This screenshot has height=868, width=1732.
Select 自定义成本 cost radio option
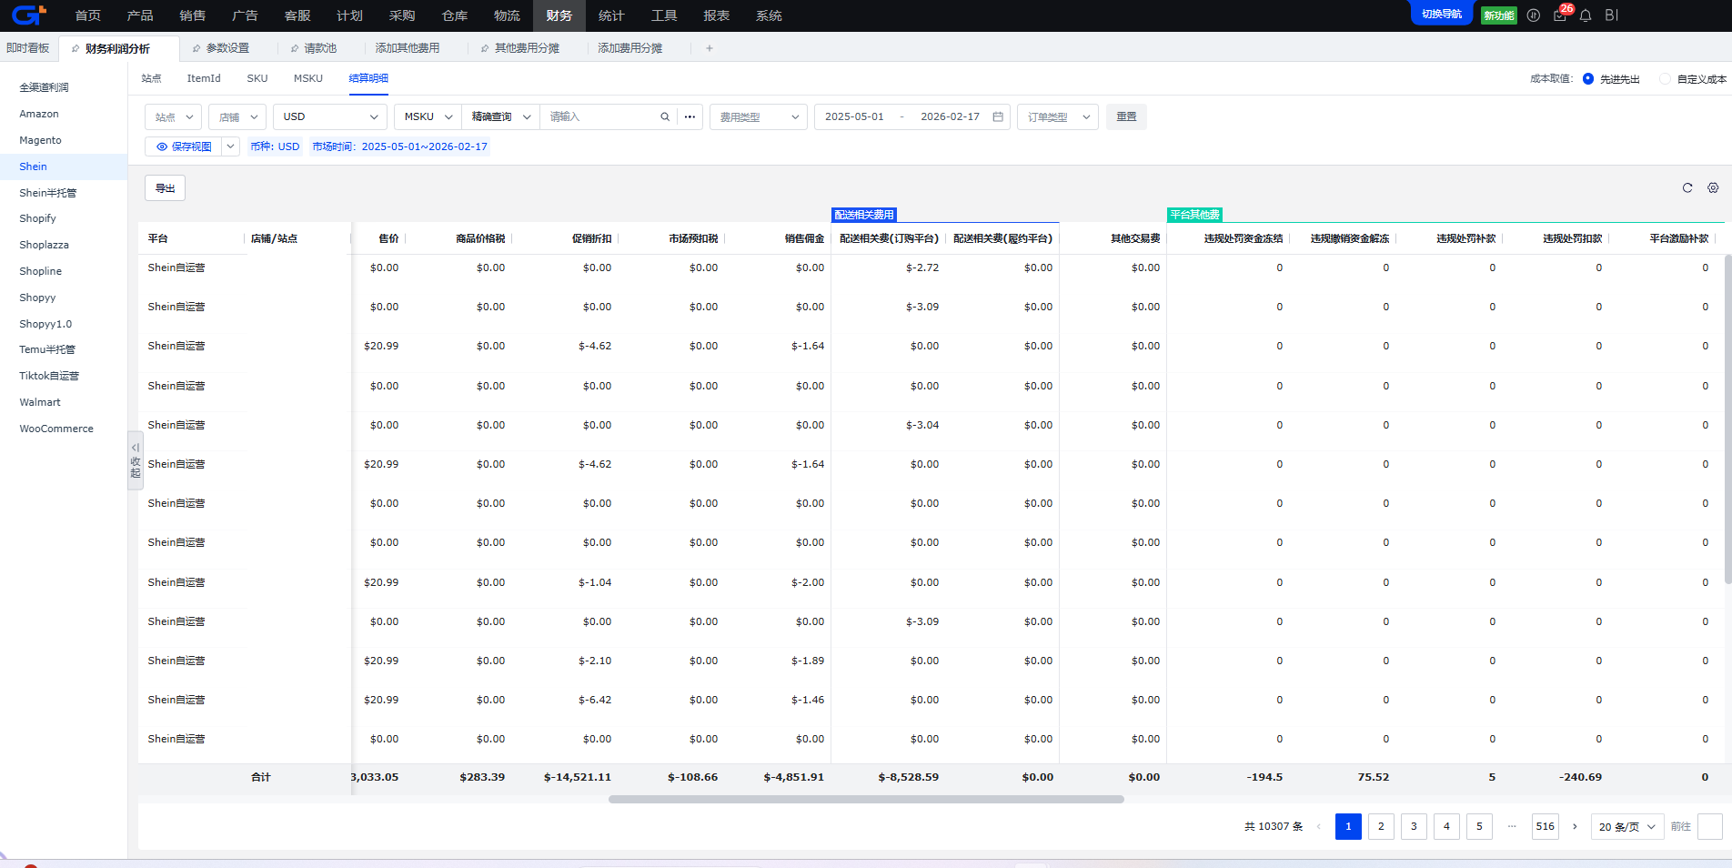pos(1665,79)
